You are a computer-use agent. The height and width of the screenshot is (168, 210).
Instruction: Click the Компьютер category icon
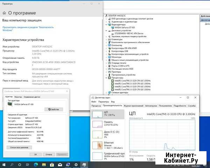point(110,45)
